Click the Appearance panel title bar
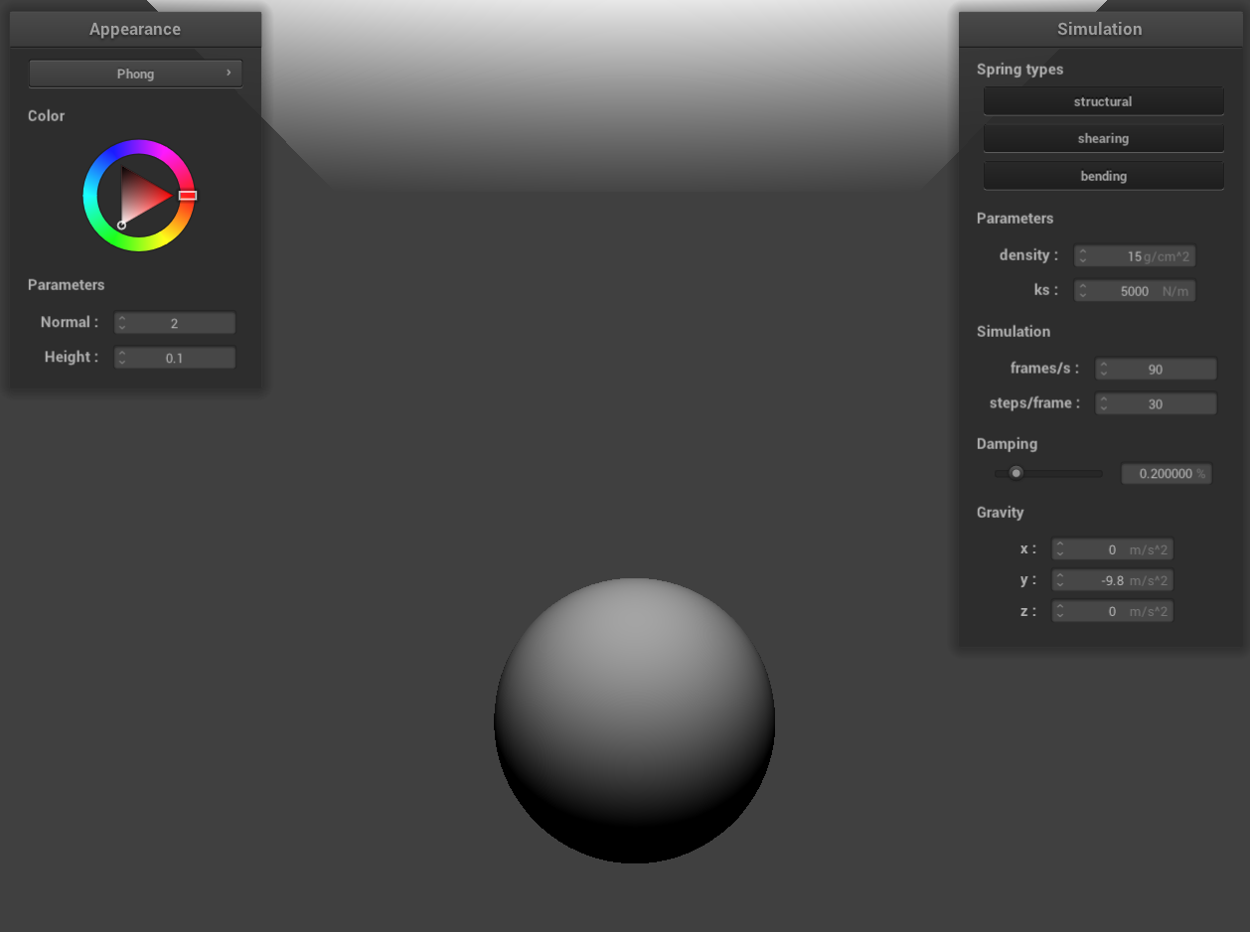This screenshot has width=1250, height=932. pyautogui.click(x=135, y=29)
